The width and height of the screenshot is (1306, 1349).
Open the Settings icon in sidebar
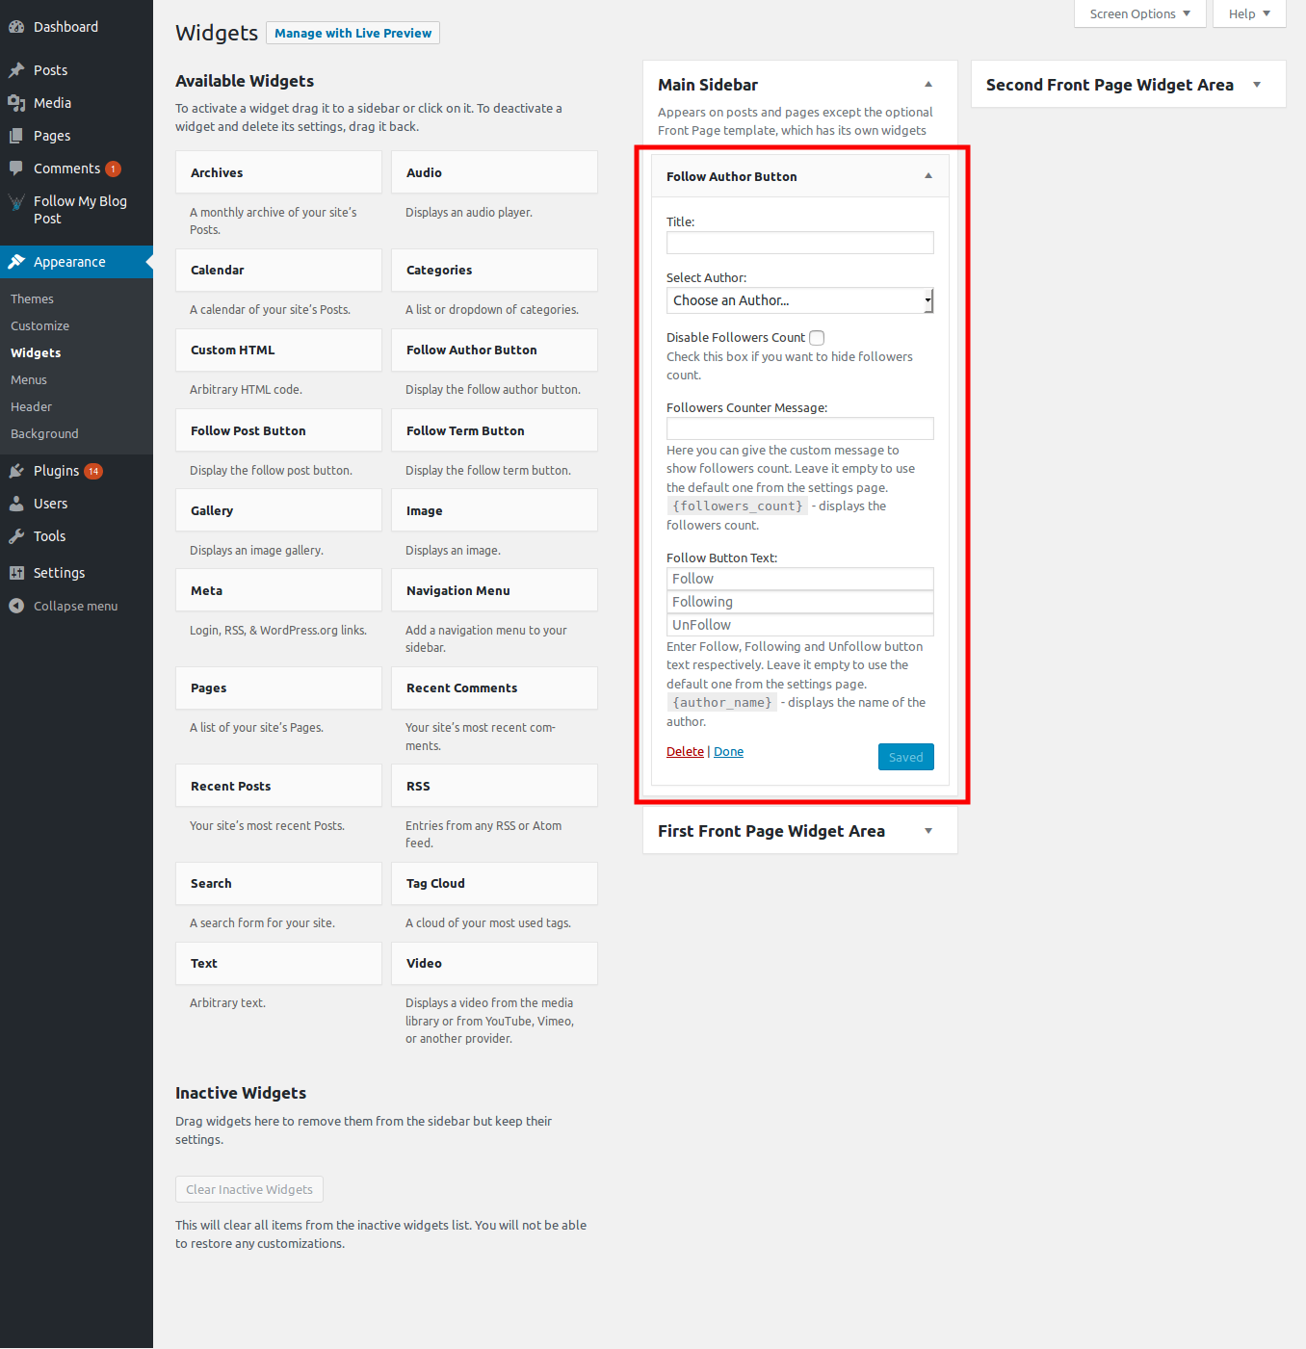pos(16,573)
